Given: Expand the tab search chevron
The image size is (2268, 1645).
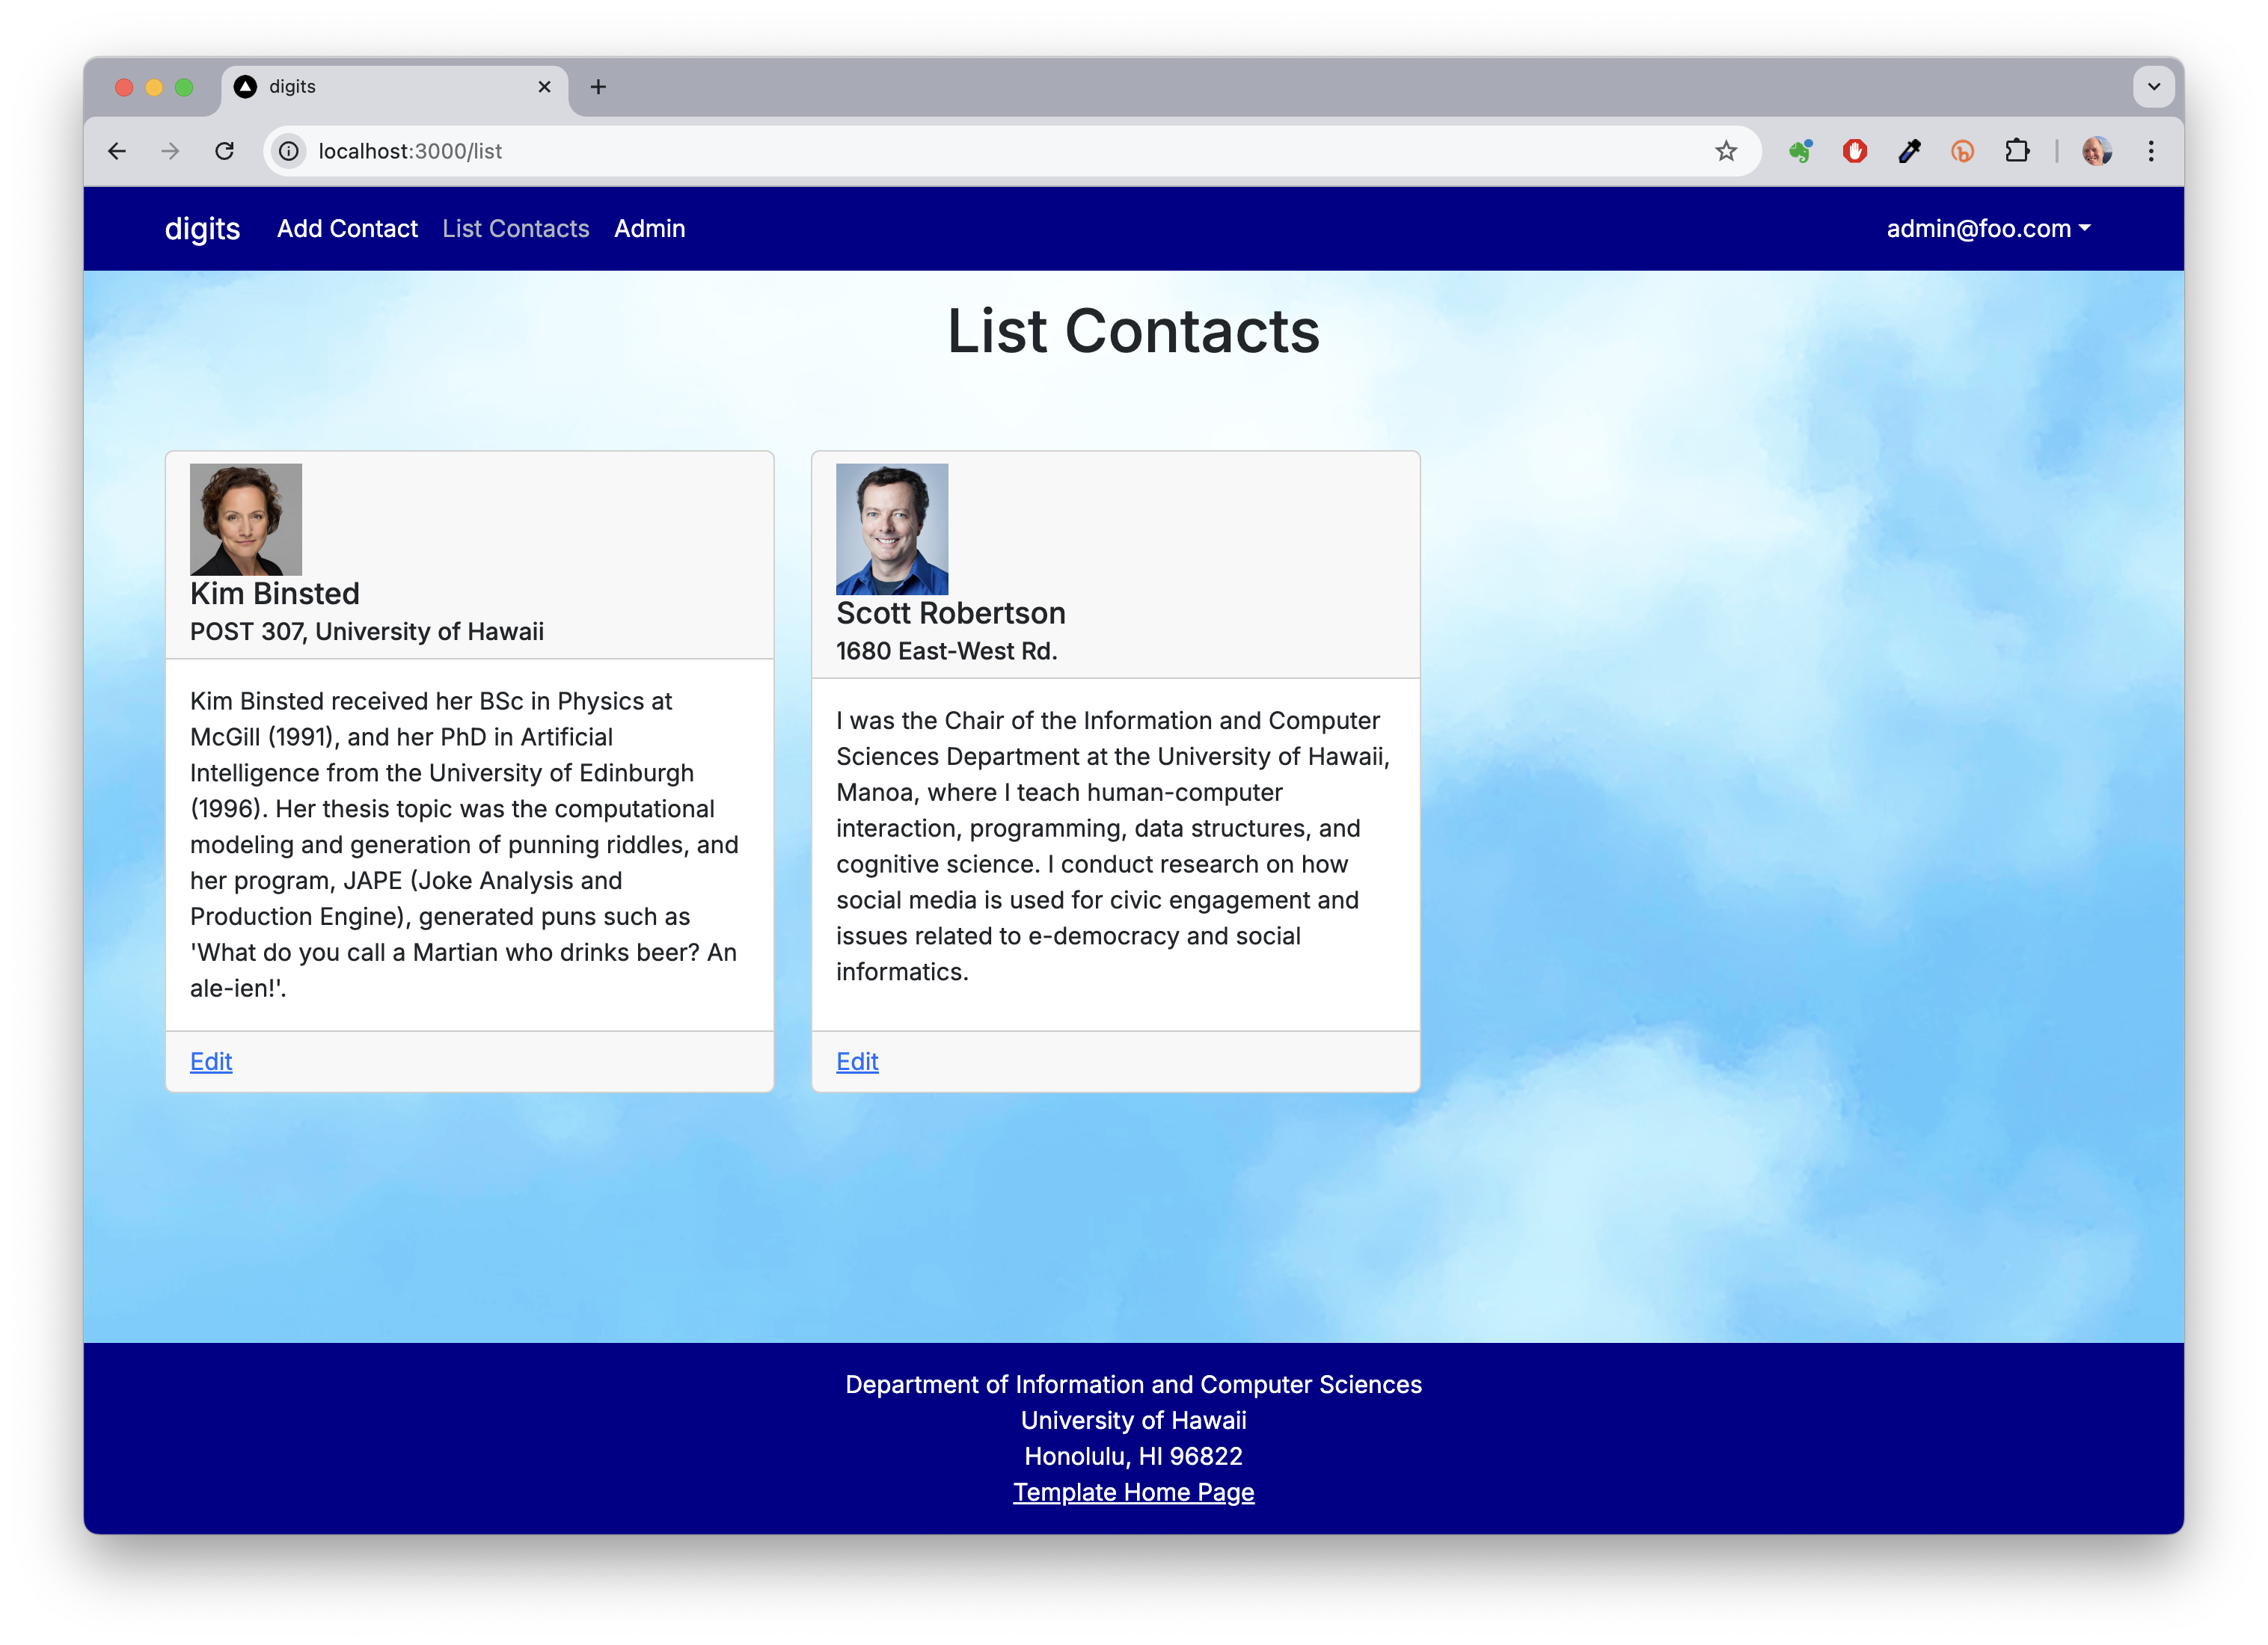Looking at the screenshot, I should (x=2154, y=87).
